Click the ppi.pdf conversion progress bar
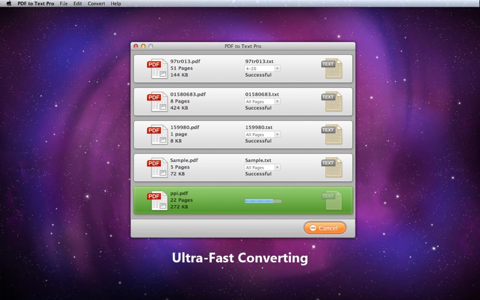The height and width of the screenshot is (300, 480). pos(262,201)
